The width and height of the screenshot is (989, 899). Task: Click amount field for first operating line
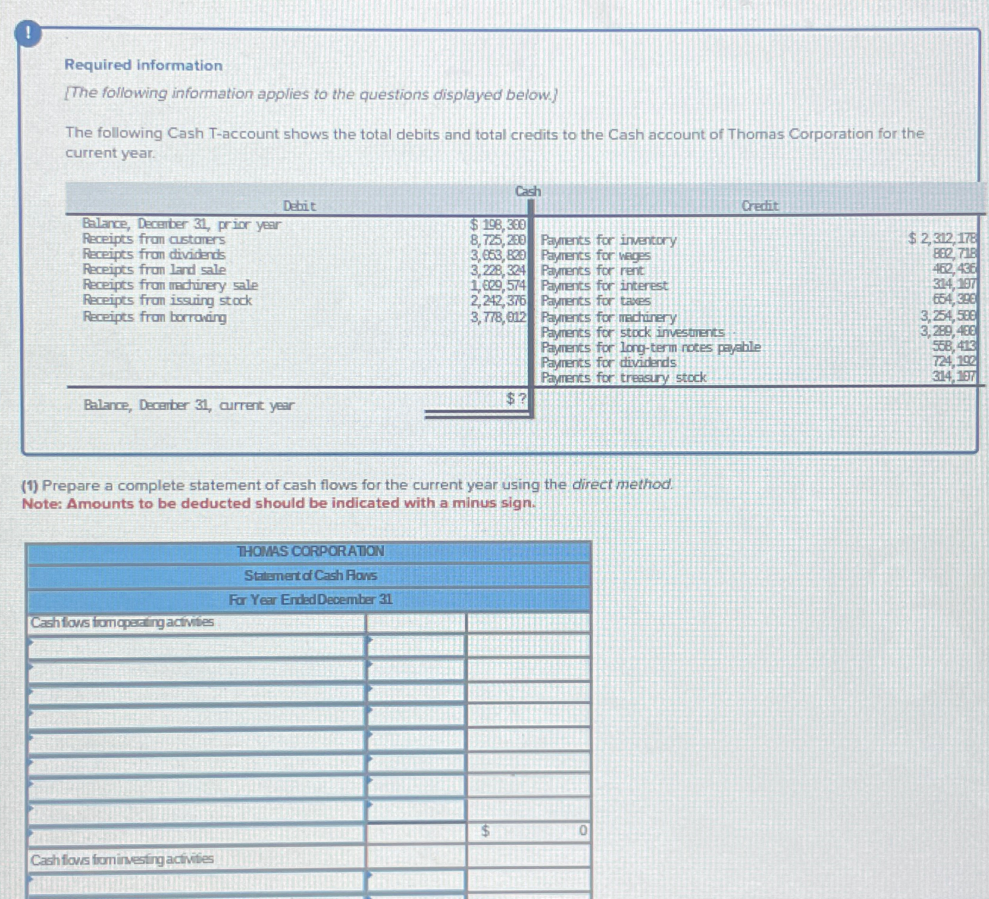pyautogui.click(x=416, y=647)
